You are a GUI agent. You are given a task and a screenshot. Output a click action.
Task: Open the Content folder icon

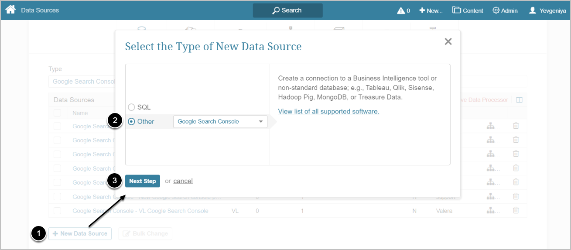coord(457,10)
